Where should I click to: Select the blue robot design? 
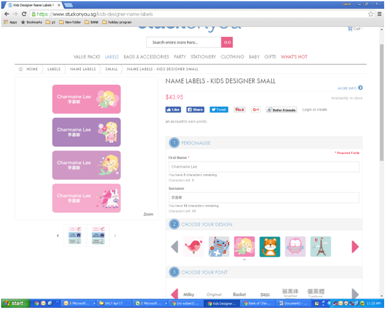219,247
